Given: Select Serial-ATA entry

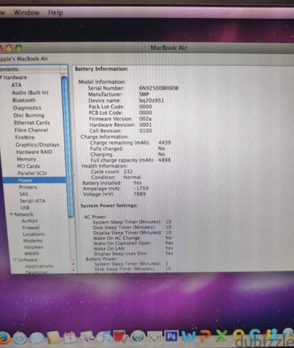Looking at the screenshot, I should pyautogui.click(x=33, y=201).
